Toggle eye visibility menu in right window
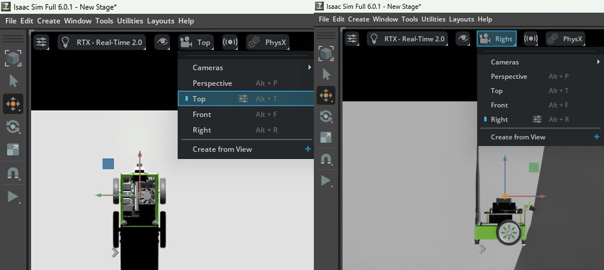This screenshot has width=604, height=270. pyautogui.click(x=463, y=39)
